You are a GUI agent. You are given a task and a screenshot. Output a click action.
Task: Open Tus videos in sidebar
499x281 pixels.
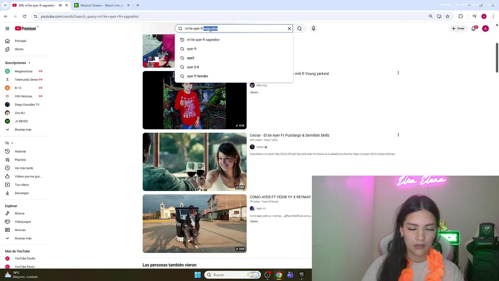[22, 185]
